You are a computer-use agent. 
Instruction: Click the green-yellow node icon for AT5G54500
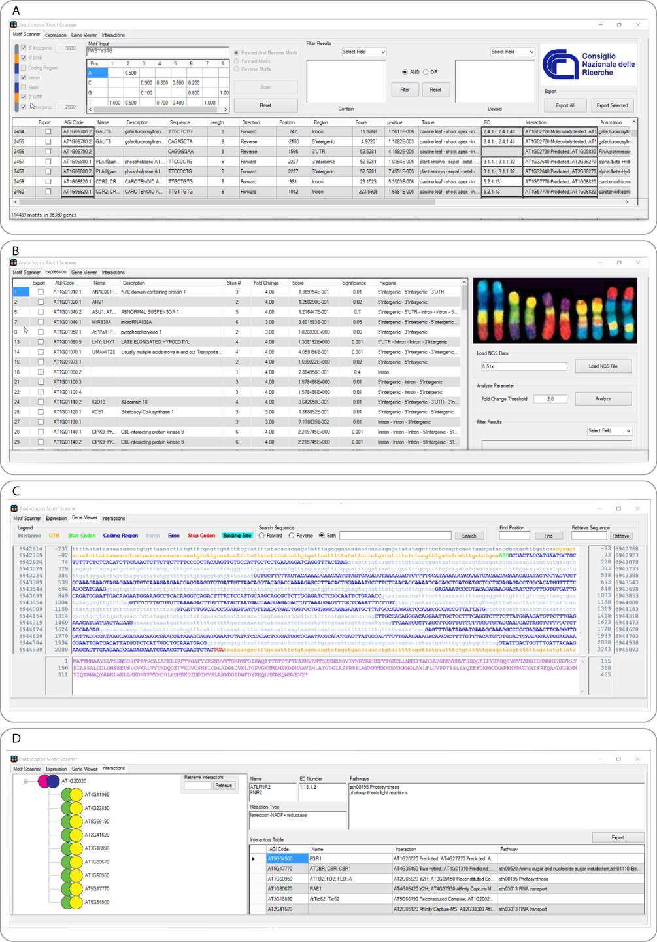pos(71,902)
